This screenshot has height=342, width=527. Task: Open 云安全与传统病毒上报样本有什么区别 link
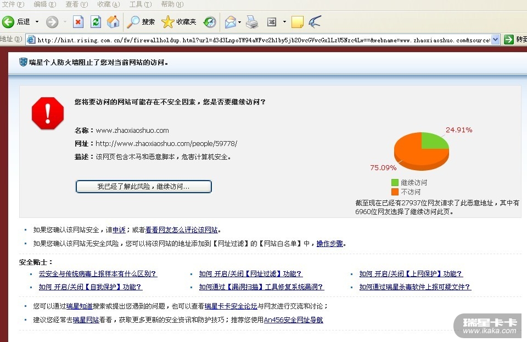click(x=98, y=274)
